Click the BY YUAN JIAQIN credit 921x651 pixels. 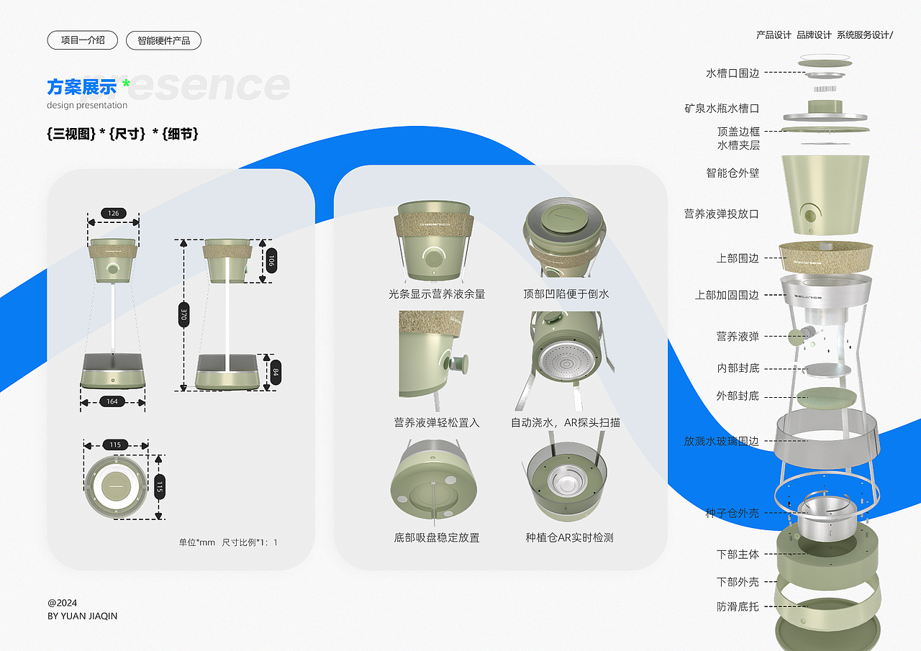(82, 616)
